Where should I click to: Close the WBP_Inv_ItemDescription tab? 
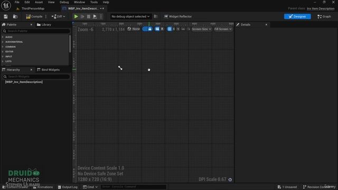103,8
